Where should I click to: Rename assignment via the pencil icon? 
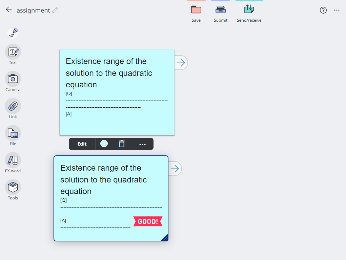tap(55, 10)
